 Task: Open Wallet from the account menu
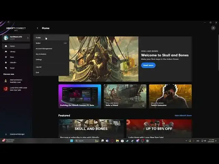pos(51,43)
